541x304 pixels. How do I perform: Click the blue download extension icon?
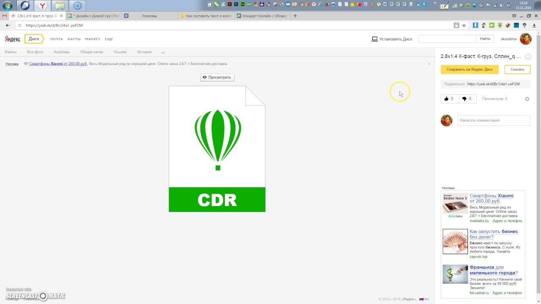tap(475, 25)
